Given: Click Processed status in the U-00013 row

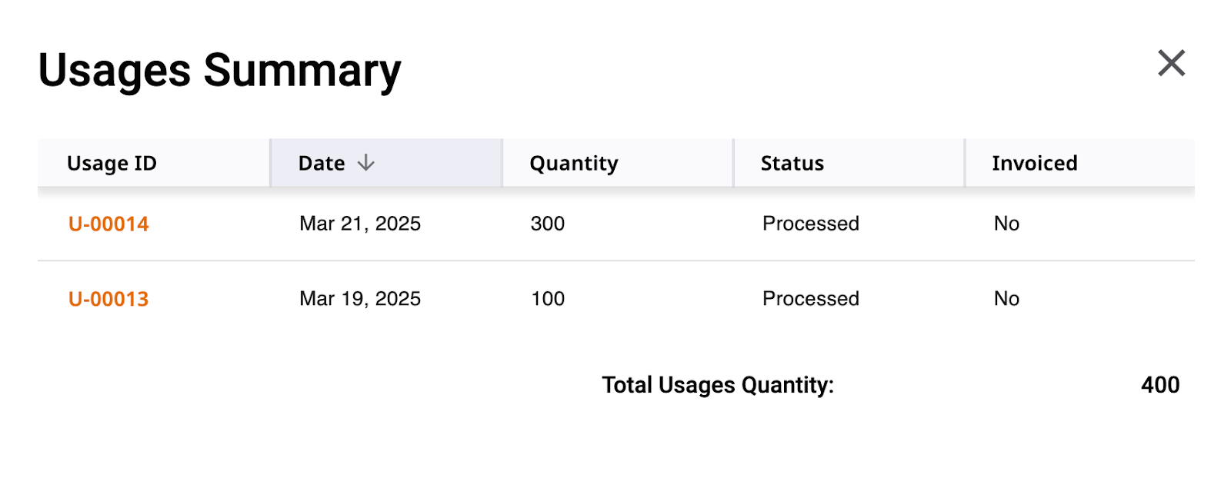Looking at the screenshot, I should 811,299.
